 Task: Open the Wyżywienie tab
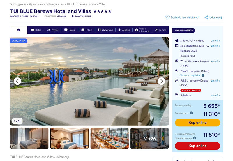tap(105, 30)
